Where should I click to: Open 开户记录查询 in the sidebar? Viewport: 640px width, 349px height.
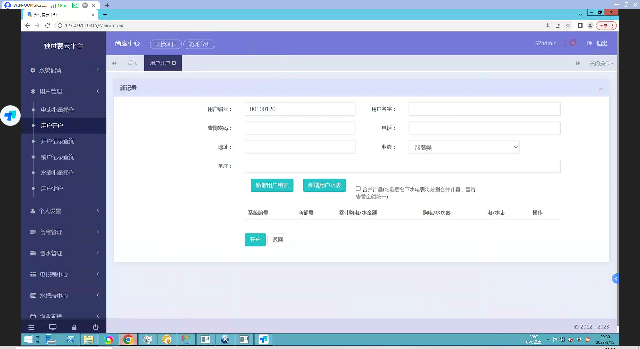point(57,141)
